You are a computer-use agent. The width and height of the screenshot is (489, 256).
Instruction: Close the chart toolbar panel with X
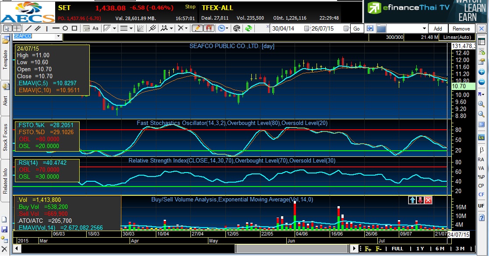[x=482, y=29]
